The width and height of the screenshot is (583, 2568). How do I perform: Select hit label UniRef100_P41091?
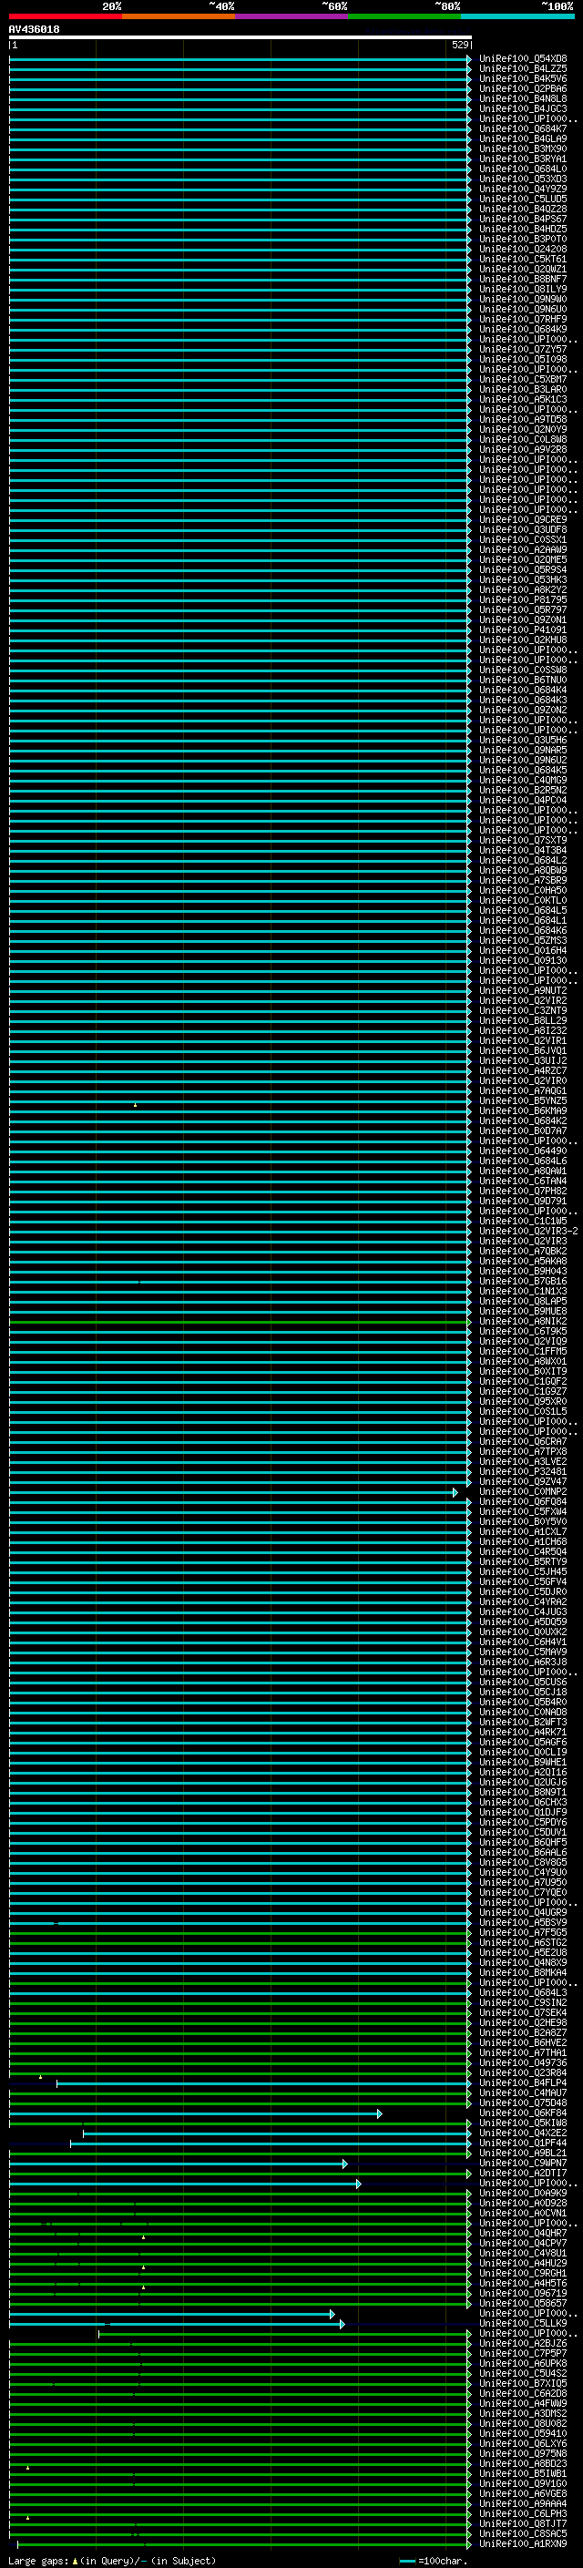523,630
